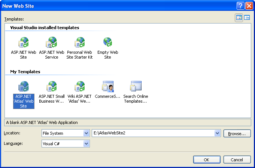Open the dialog Help question mark button

[x=240, y=6]
